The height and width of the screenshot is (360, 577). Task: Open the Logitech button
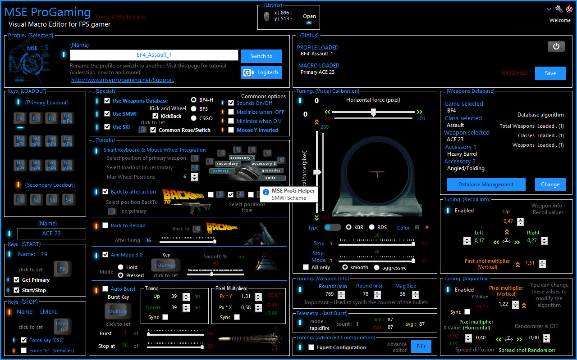[x=261, y=72]
